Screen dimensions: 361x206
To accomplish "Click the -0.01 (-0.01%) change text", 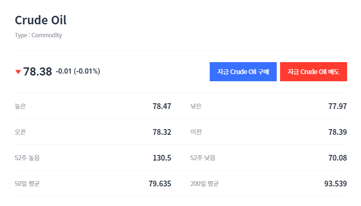I will 78,72.
